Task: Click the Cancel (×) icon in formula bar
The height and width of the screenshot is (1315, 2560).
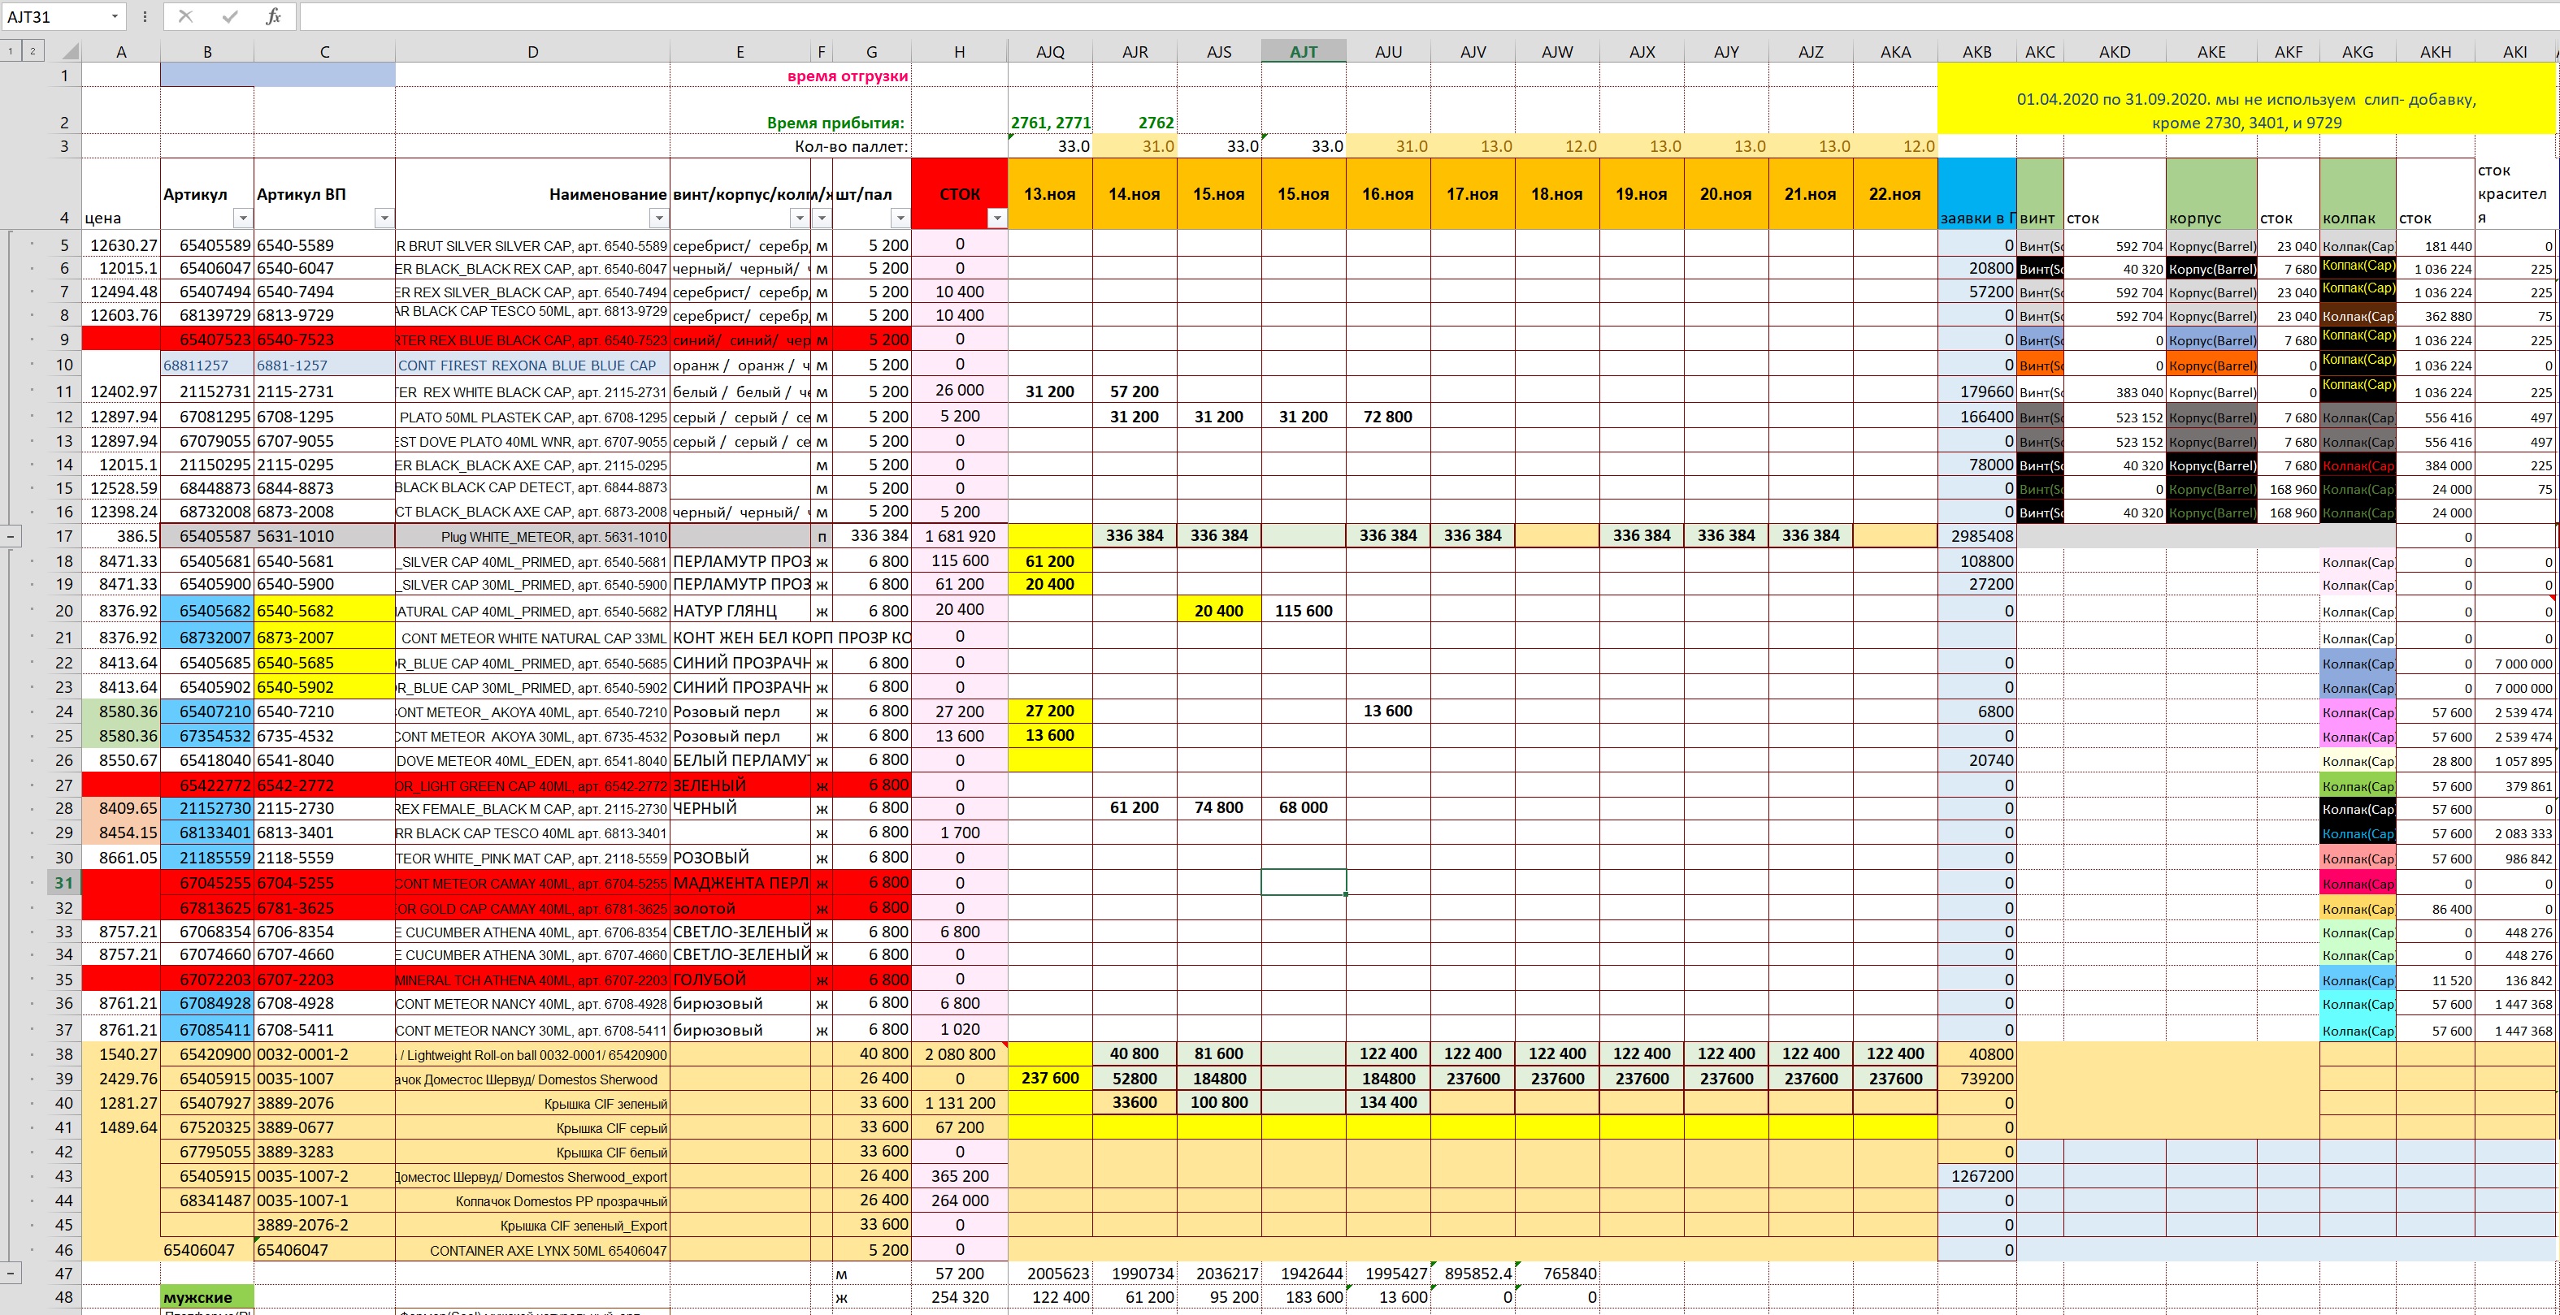Action: (x=186, y=16)
